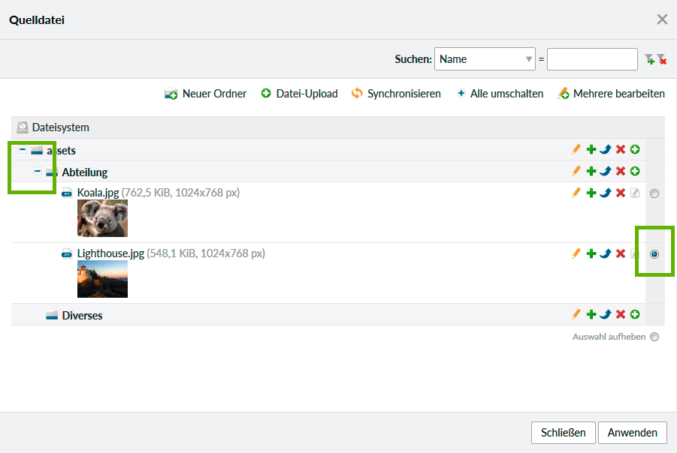677x453 pixels.
Task: Select the Koala.jpg radio button
Action: tap(654, 193)
